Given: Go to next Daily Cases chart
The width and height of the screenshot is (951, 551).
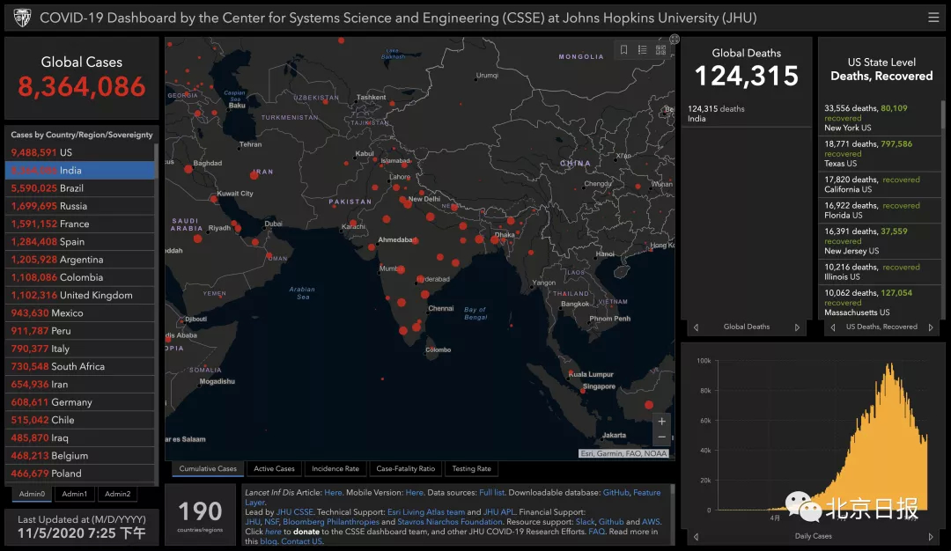Looking at the screenshot, I should (x=931, y=536).
